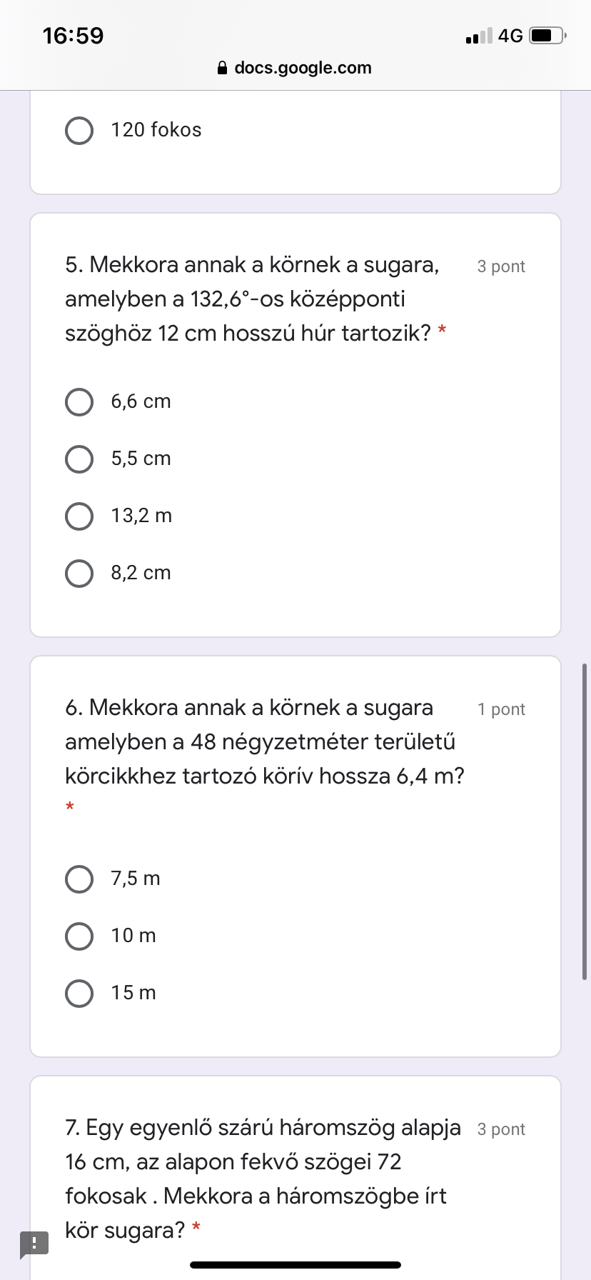Image resolution: width=591 pixels, height=1280 pixels.
Task: Select the "10 m" radio option
Action: (79, 936)
